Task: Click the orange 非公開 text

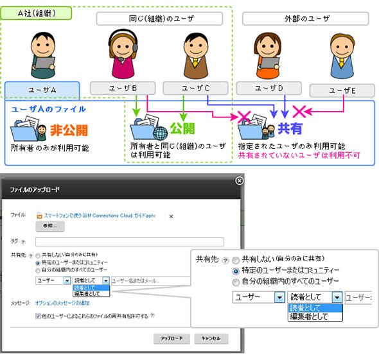Action: [69, 130]
